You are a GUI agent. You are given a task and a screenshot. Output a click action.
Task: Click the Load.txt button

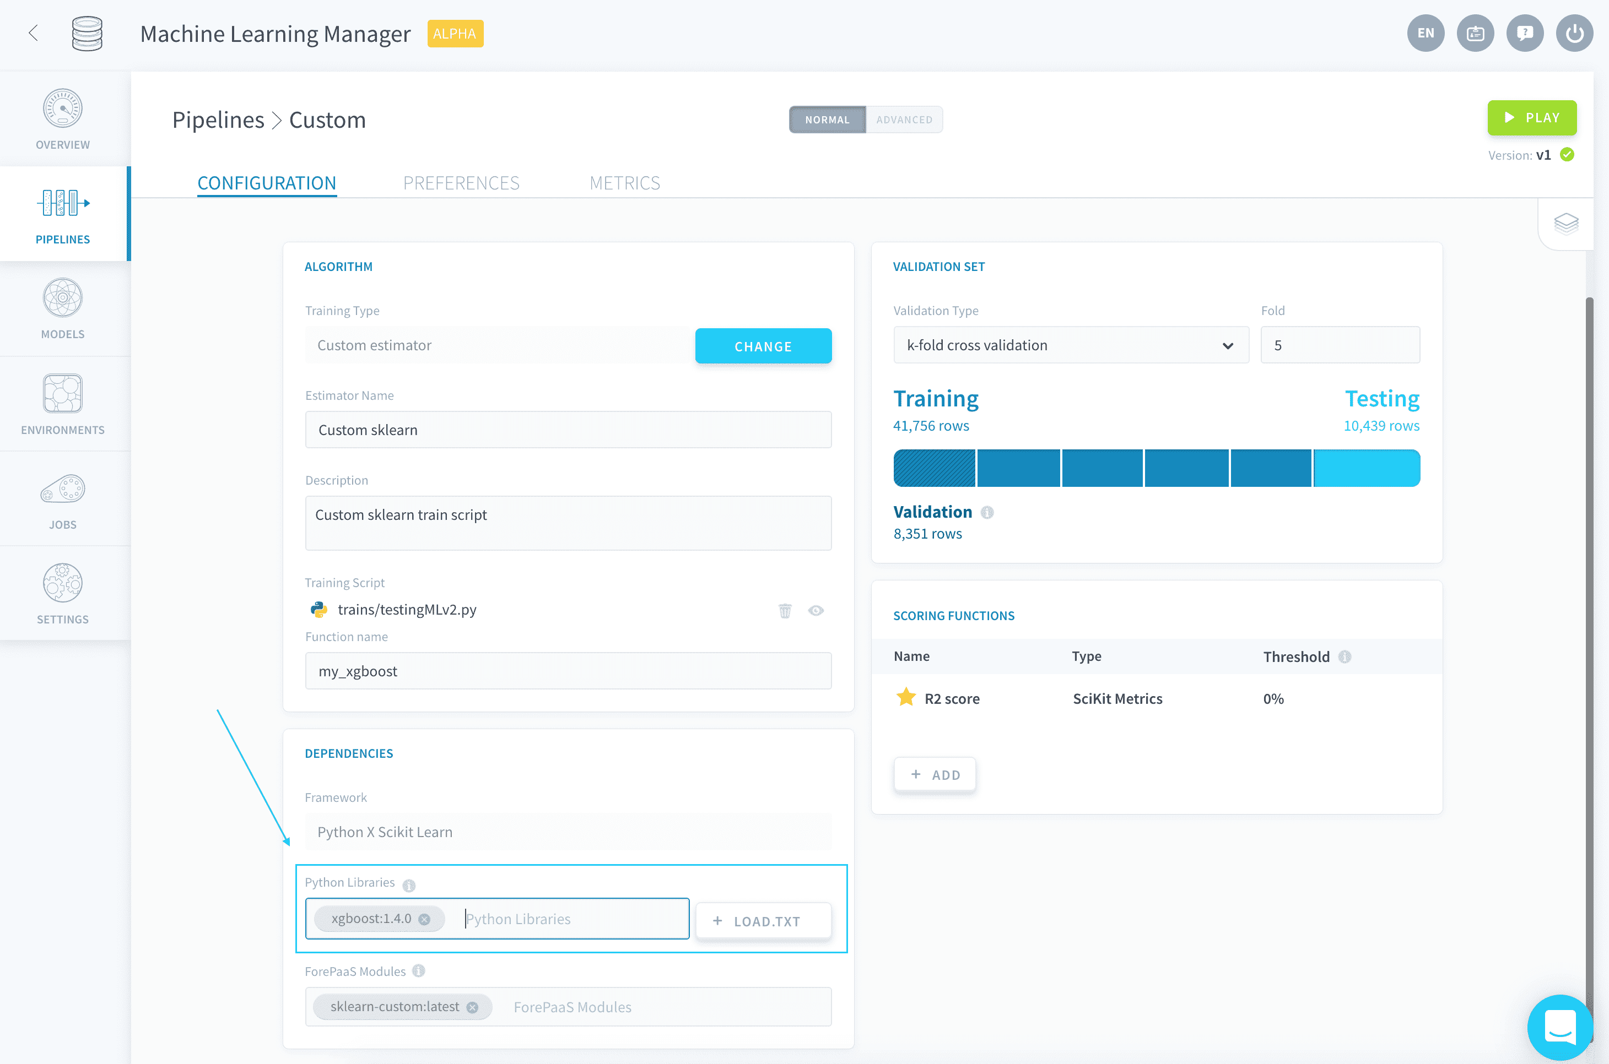pos(763,921)
